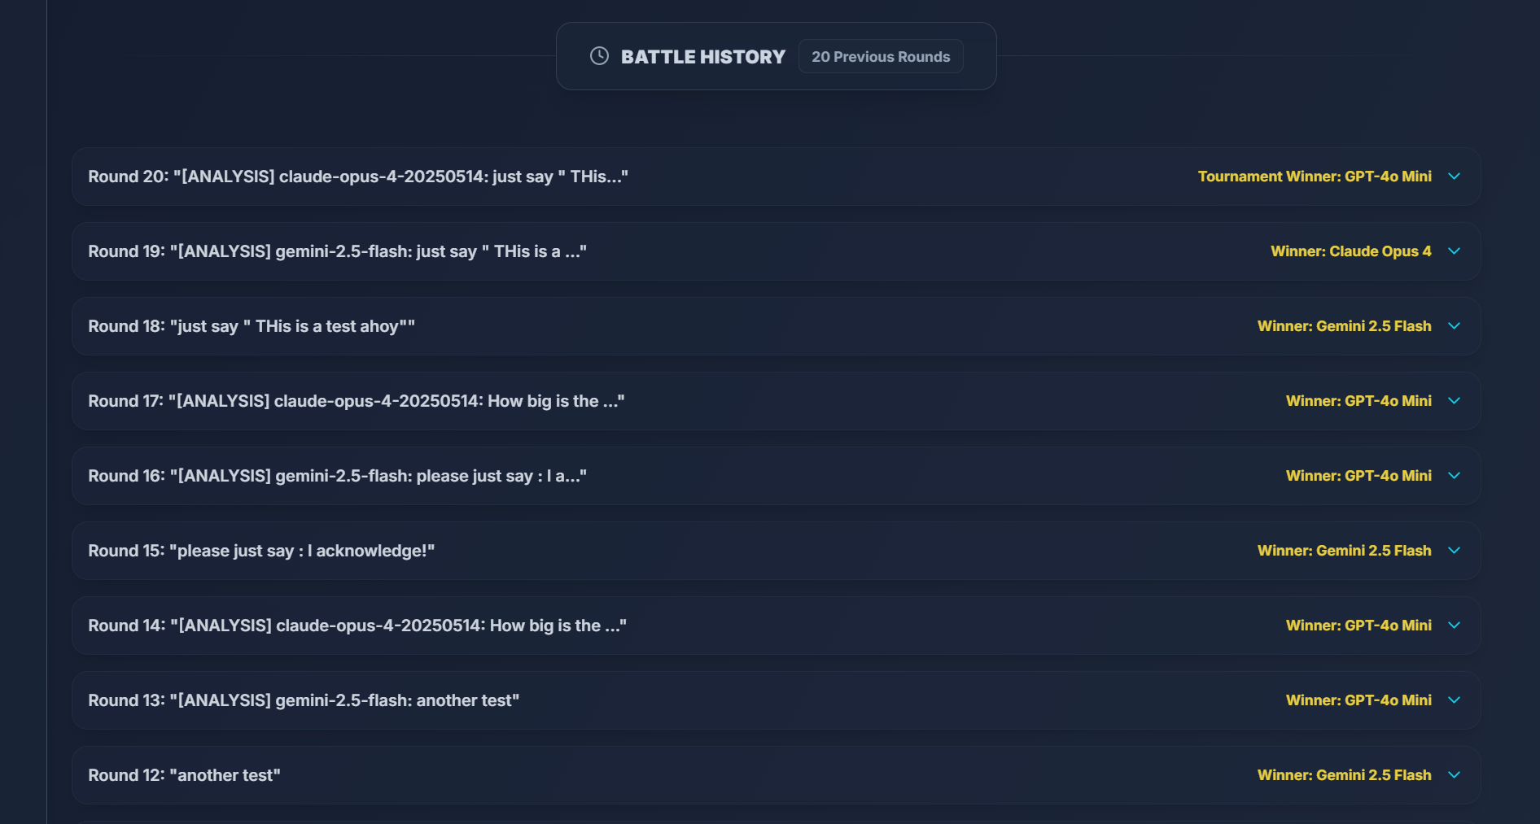This screenshot has height=824, width=1540.
Task: Click Tournament Winner GPT-4o Mini label on Round 20
Action: tap(1315, 177)
